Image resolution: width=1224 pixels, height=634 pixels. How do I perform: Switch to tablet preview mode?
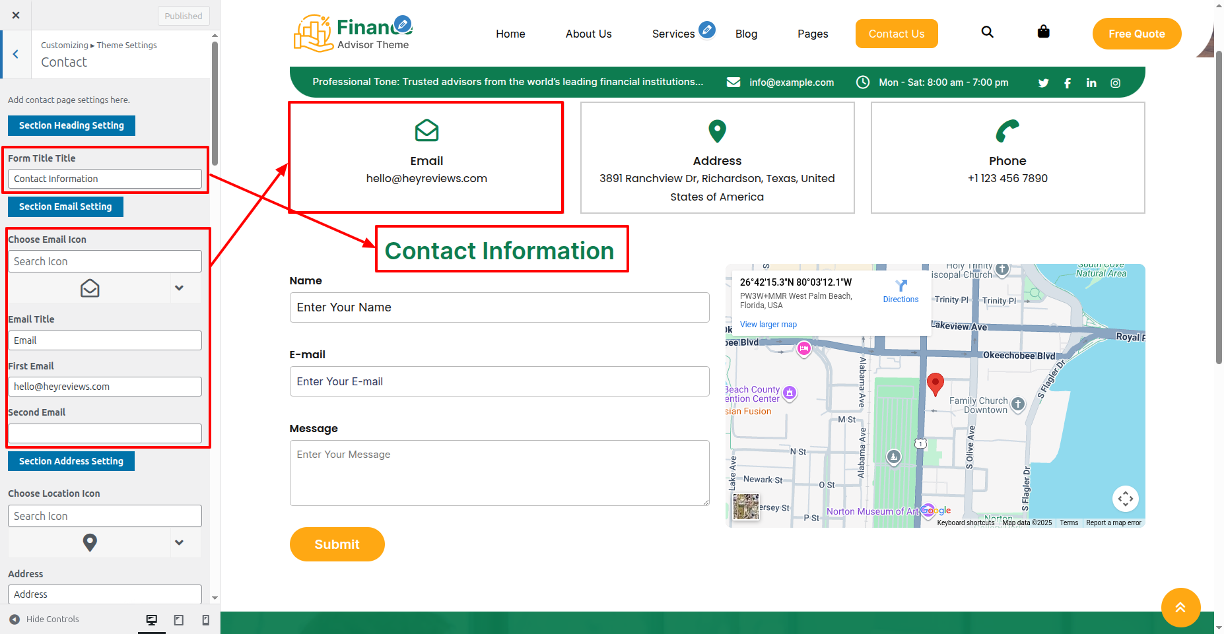point(179,619)
